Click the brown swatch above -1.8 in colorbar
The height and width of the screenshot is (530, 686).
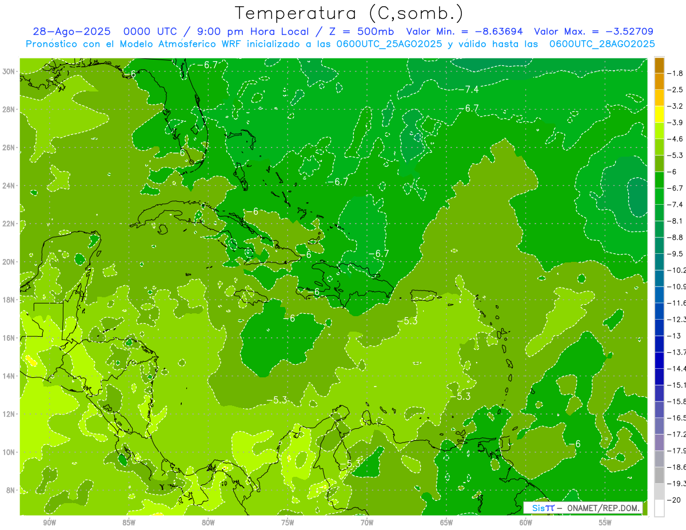point(659,65)
